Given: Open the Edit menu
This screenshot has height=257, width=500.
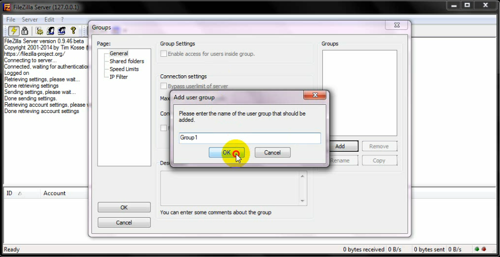Looking at the screenshot, I should (49, 20).
